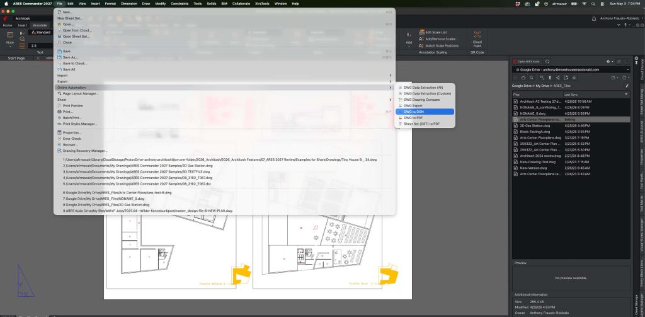Screen dimensions: 645x317
Task: Click the New file icon in File menu
Action: pyautogui.click(x=60, y=13)
